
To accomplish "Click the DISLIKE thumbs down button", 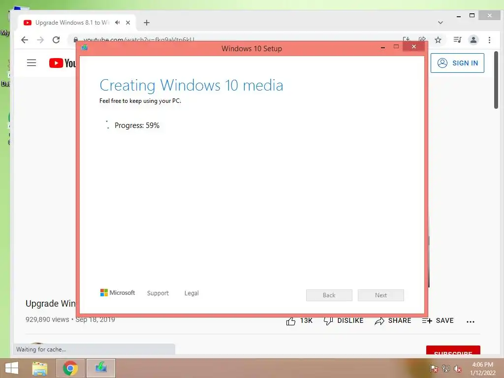I will tap(343, 321).
